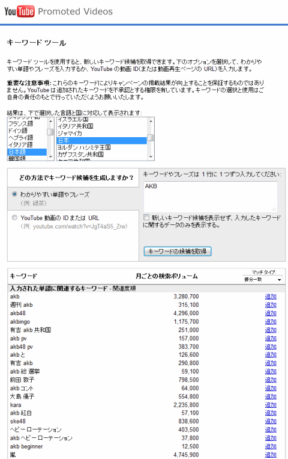
Task: Click the country list scrollbar thumb
Action: click(x=151, y=138)
